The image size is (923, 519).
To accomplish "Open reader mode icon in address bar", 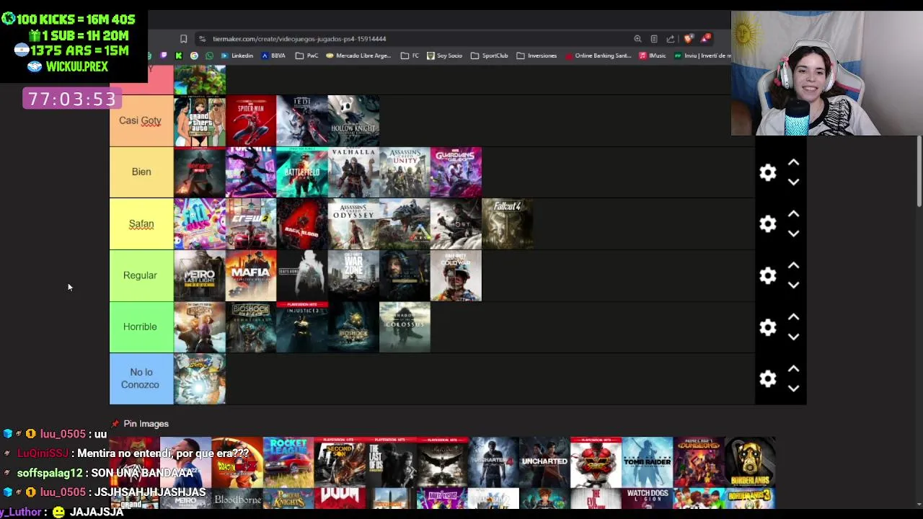I will (654, 39).
